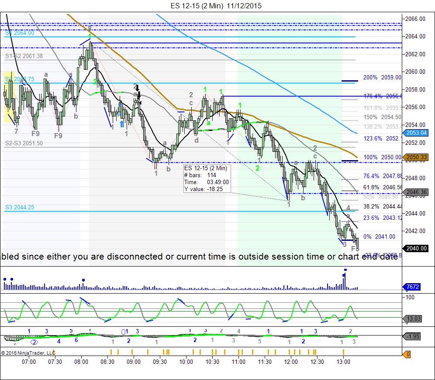This screenshot has height=380, width=435.
Task: Select the gray 2046.36 price marker
Action: pos(416,192)
